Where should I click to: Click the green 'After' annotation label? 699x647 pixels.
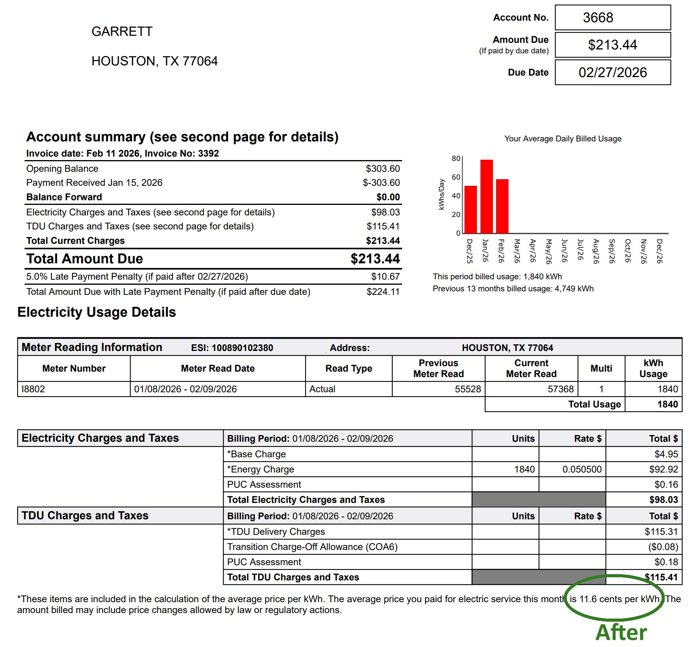(x=621, y=633)
